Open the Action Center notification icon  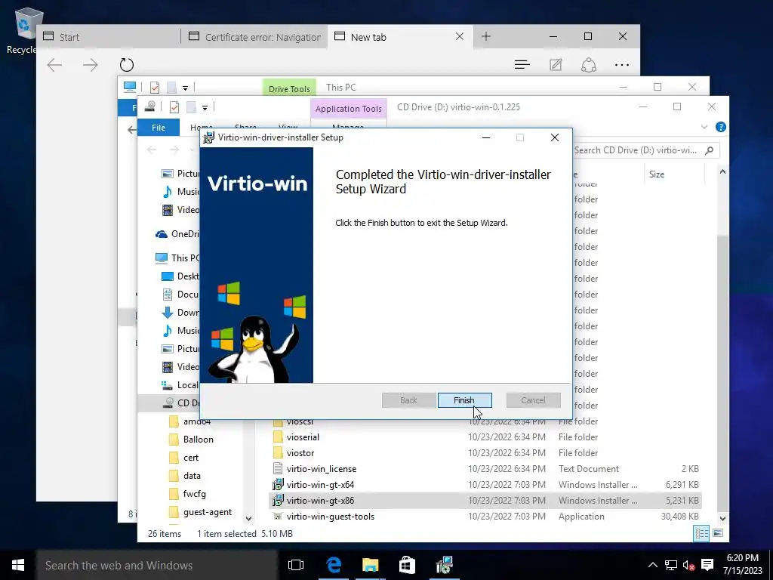pos(707,565)
